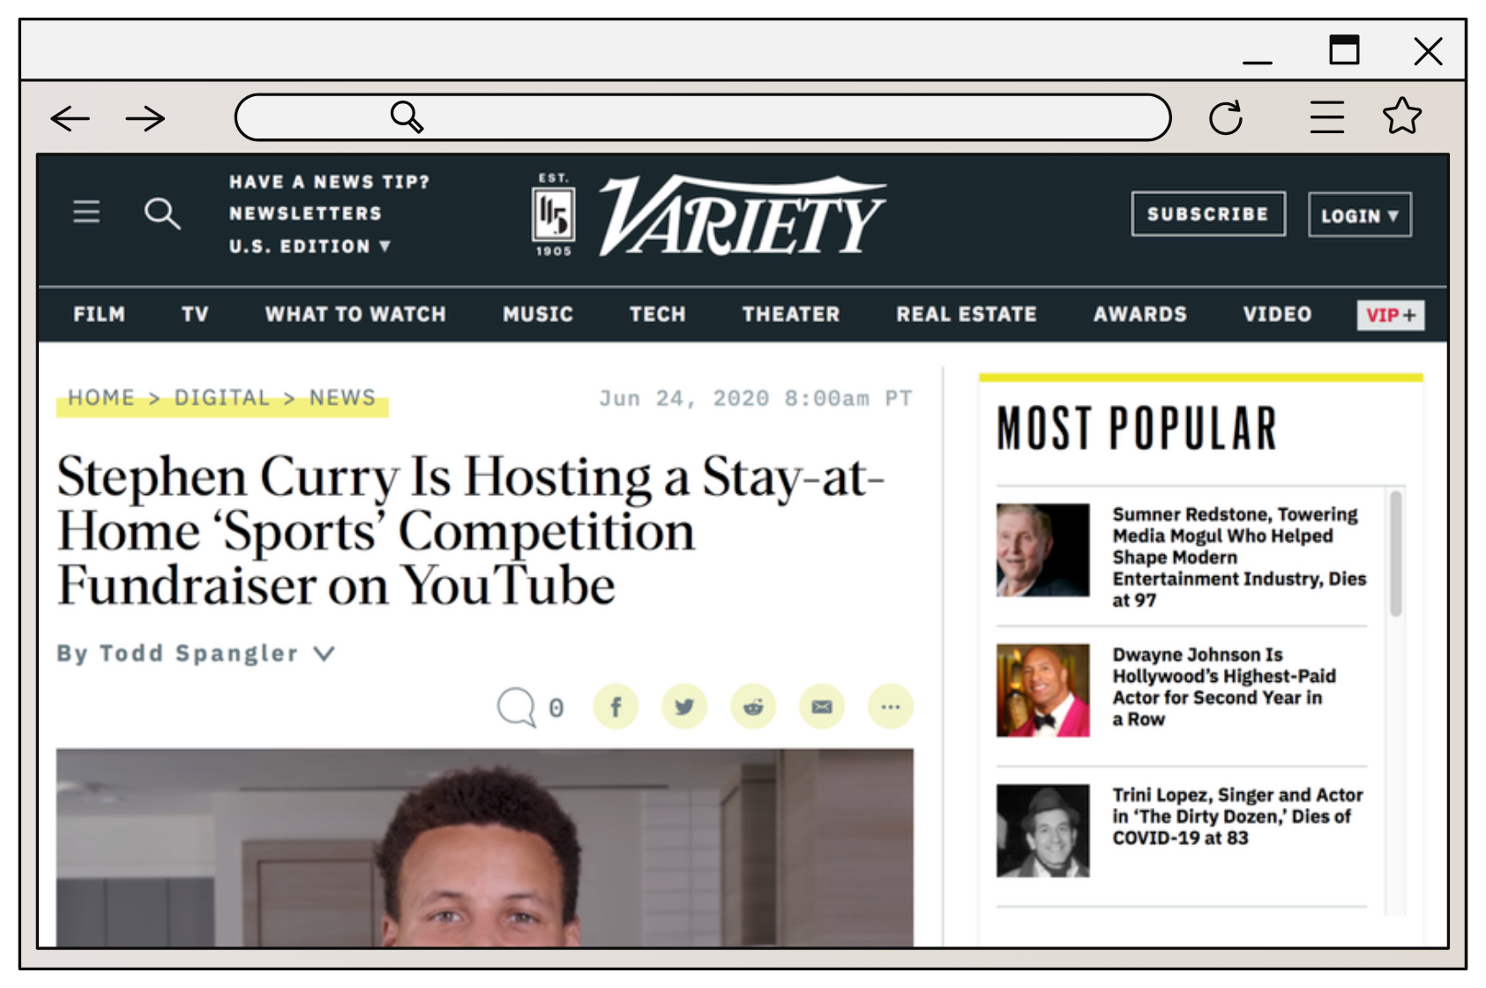The image size is (1486, 988).
Task: Open Variety site search magnifier
Action: click(x=162, y=213)
